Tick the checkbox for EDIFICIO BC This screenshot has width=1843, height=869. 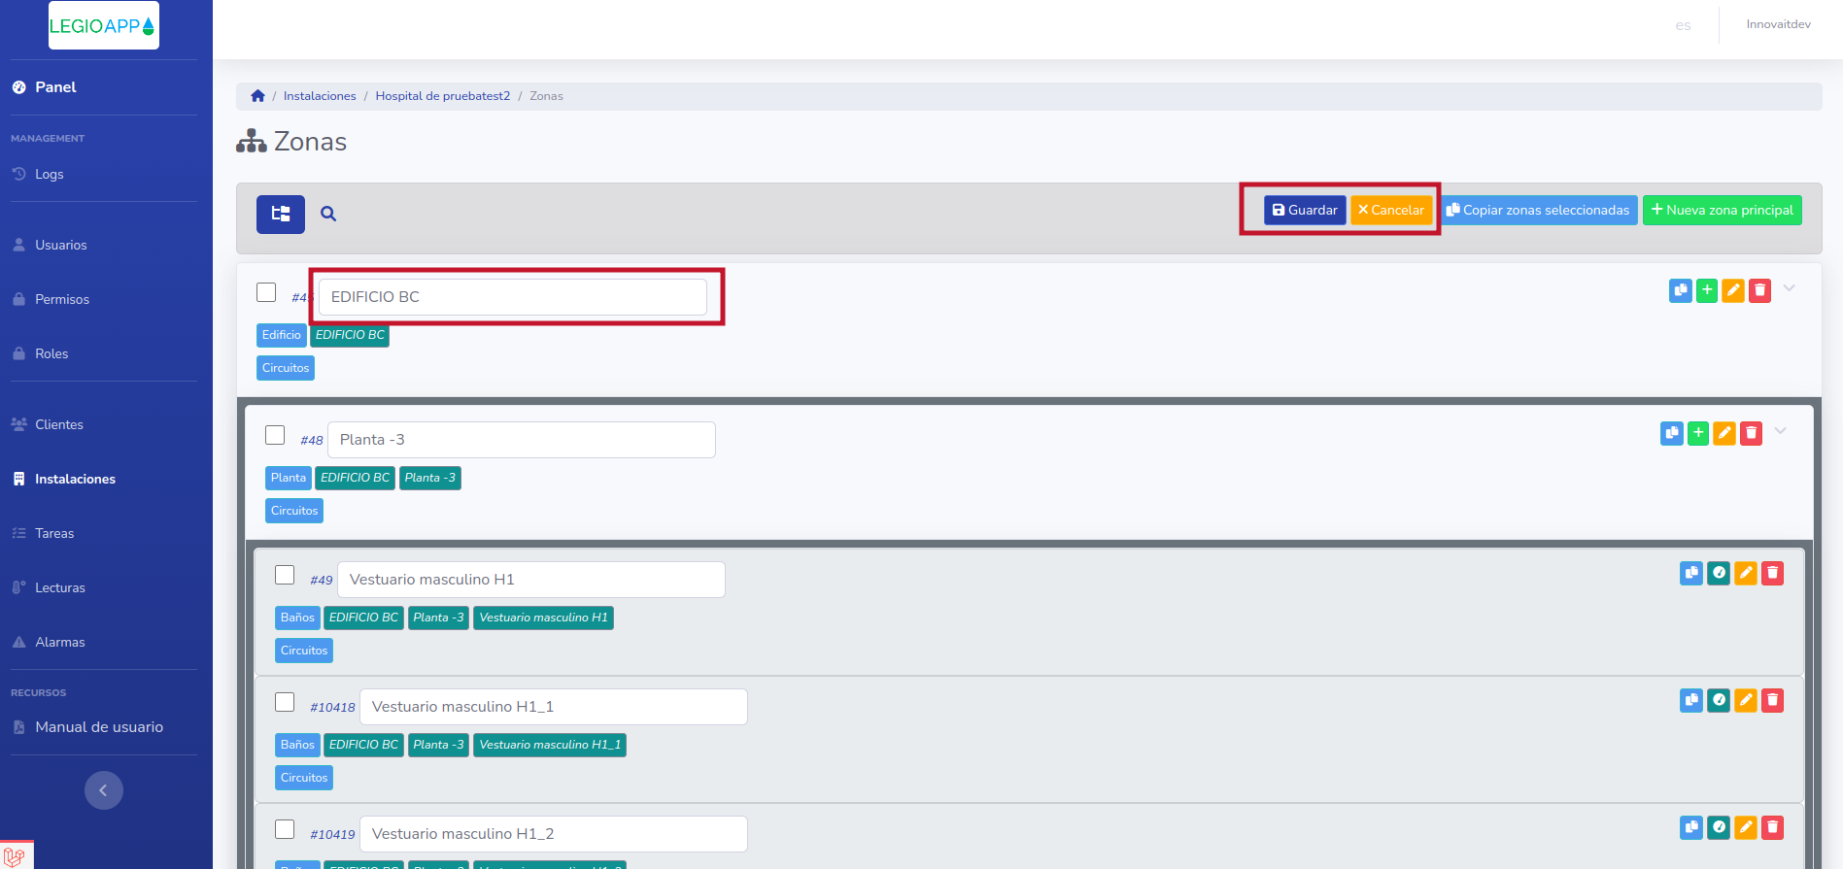pos(266,292)
